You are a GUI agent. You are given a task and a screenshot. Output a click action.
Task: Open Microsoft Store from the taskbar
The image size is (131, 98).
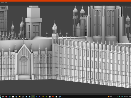(x=13, y=97)
